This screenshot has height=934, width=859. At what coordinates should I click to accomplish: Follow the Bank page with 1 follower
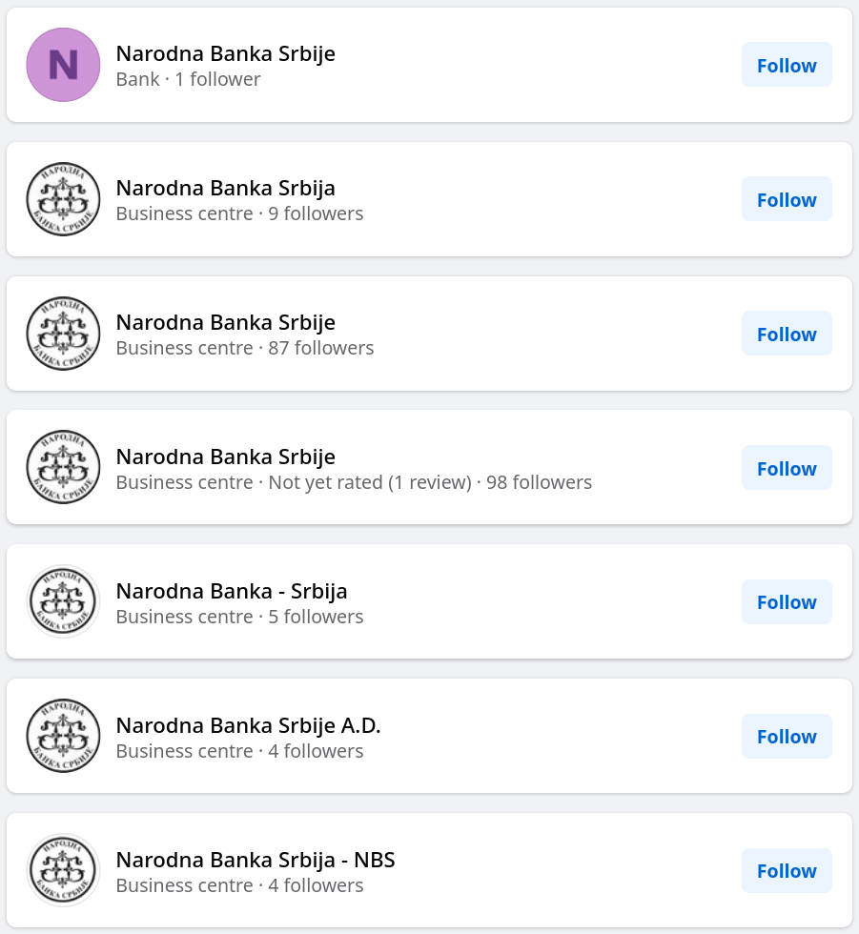(787, 65)
